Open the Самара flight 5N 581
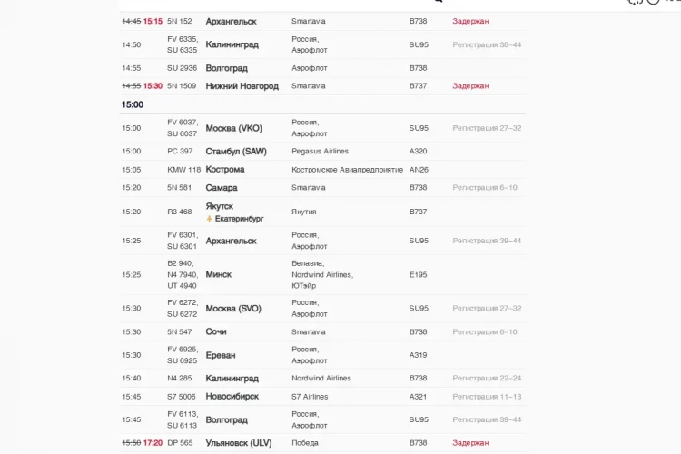This screenshot has height=454, width=681. coord(322,188)
